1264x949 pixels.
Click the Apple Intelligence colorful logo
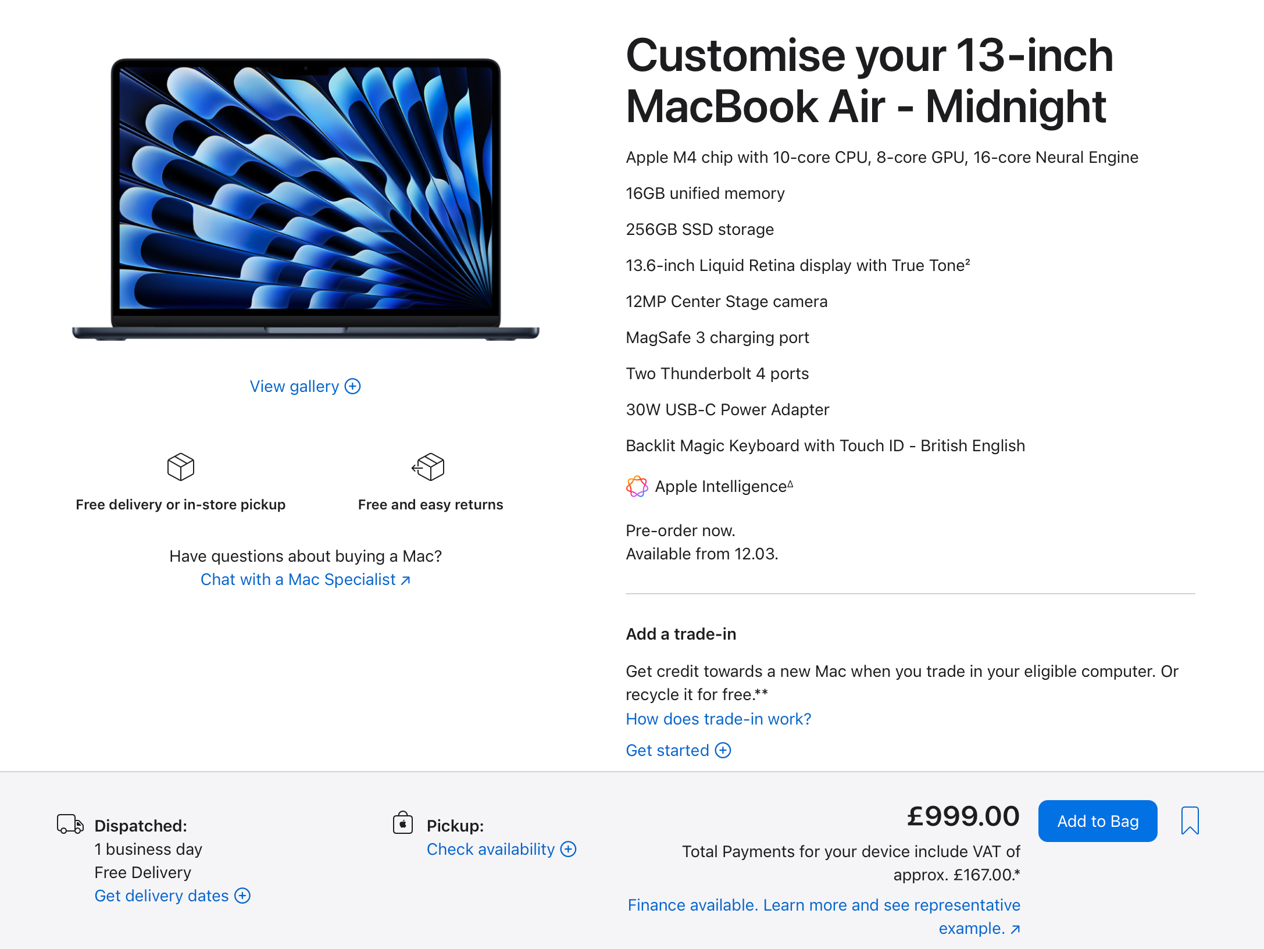coord(637,486)
